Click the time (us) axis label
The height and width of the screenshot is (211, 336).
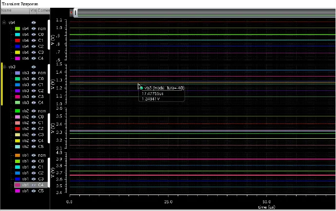(266, 207)
